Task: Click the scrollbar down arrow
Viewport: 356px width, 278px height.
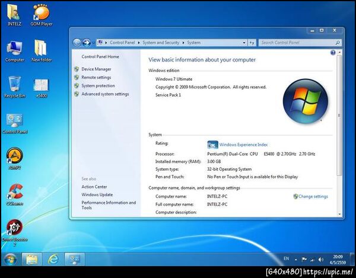Action: point(339,214)
